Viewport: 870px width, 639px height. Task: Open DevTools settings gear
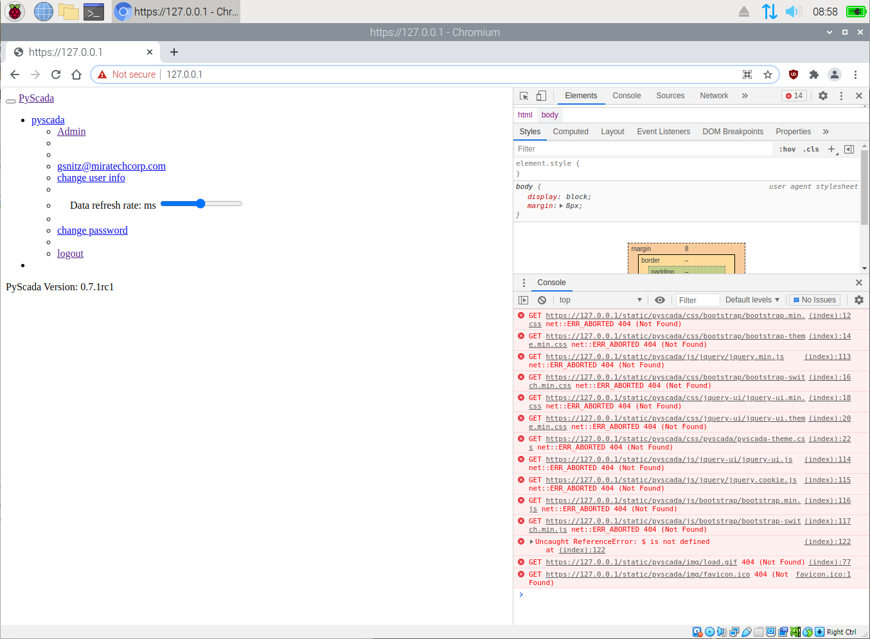823,95
